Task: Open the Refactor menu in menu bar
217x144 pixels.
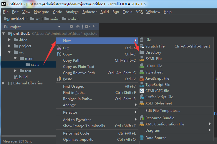Action: (x=90, y=12)
